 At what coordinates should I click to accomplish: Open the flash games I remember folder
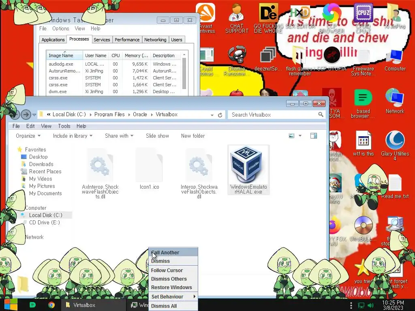click(x=300, y=62)
